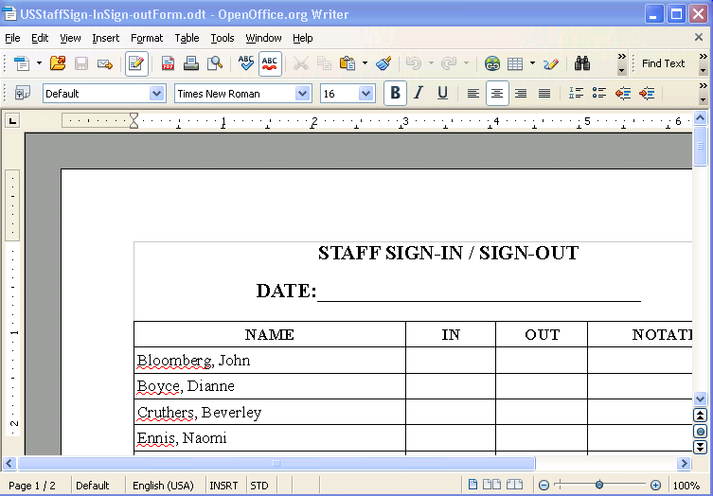Expand the Default paragraph style dropdown

157,93
